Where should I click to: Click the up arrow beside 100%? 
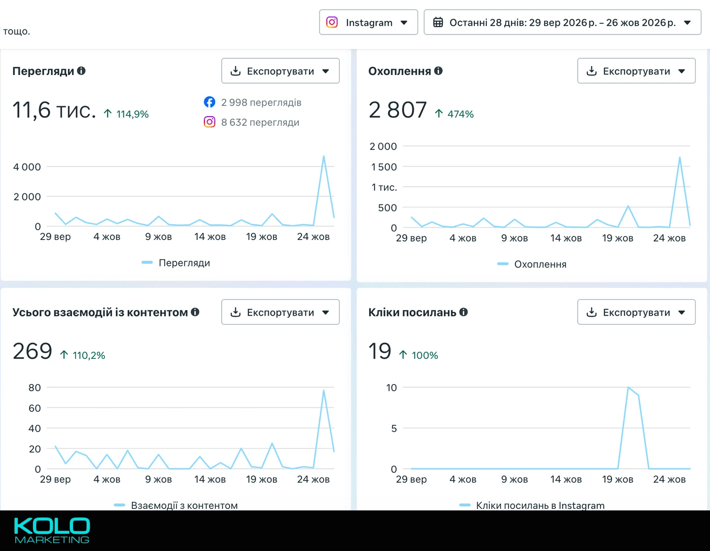[403, 355]
